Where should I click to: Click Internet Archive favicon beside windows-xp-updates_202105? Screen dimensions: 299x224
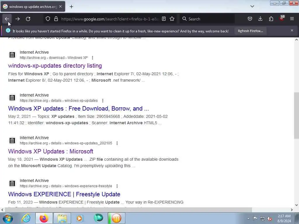pyautogui.click(x=12, y=141)
